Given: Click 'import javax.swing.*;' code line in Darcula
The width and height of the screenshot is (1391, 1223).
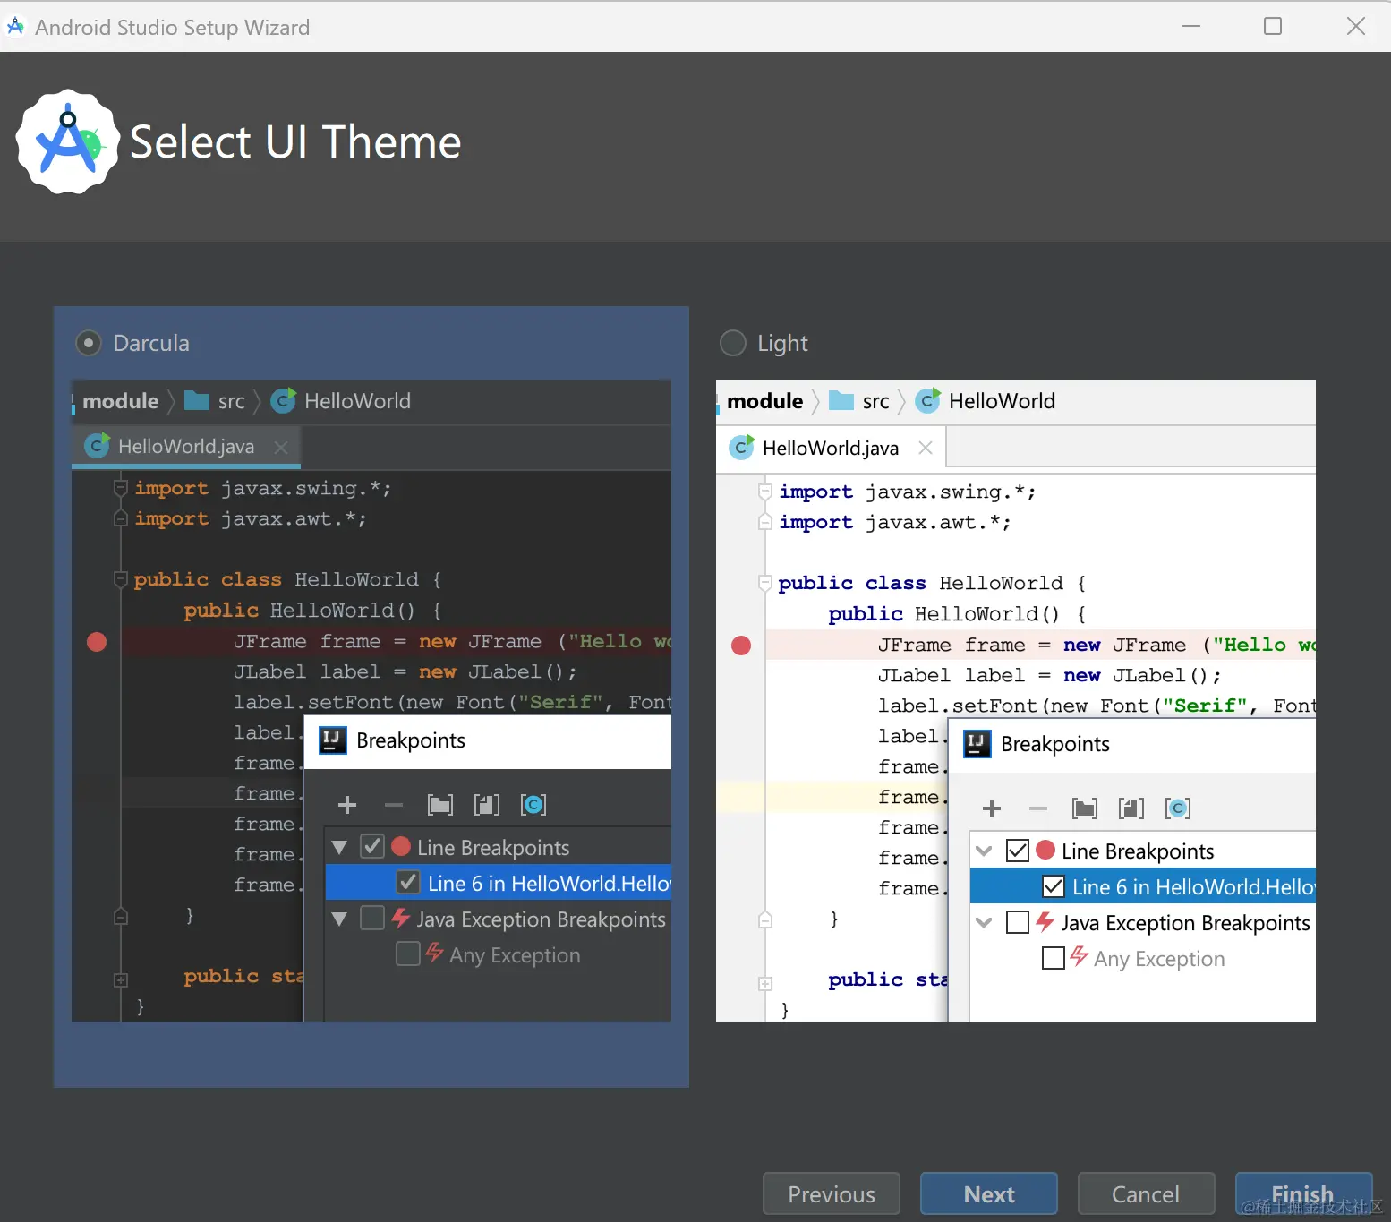Looking at the screenshot, I should (x=263, y=489).
